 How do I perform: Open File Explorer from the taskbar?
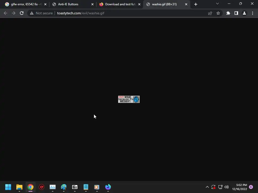click(x=19, y=187)
